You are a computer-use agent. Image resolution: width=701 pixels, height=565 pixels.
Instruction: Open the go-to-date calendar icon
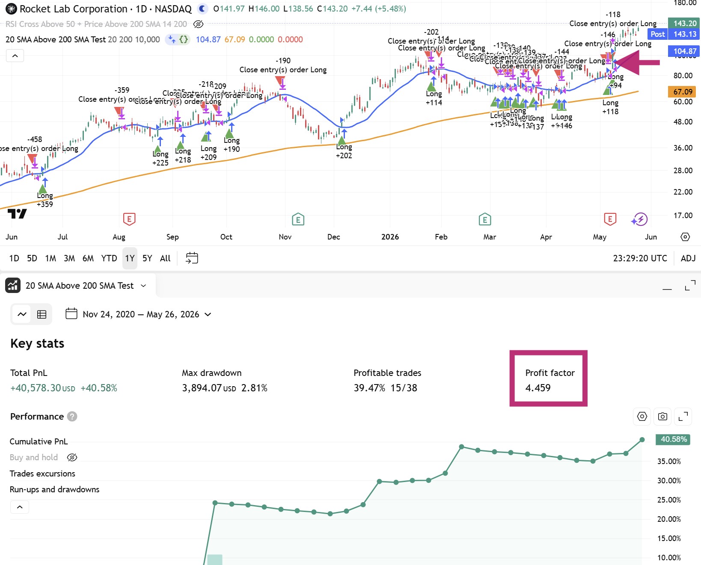[x=192, y=258]
